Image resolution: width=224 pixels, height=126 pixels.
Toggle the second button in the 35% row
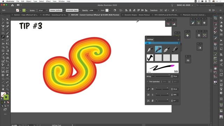[x=153, y=95]
